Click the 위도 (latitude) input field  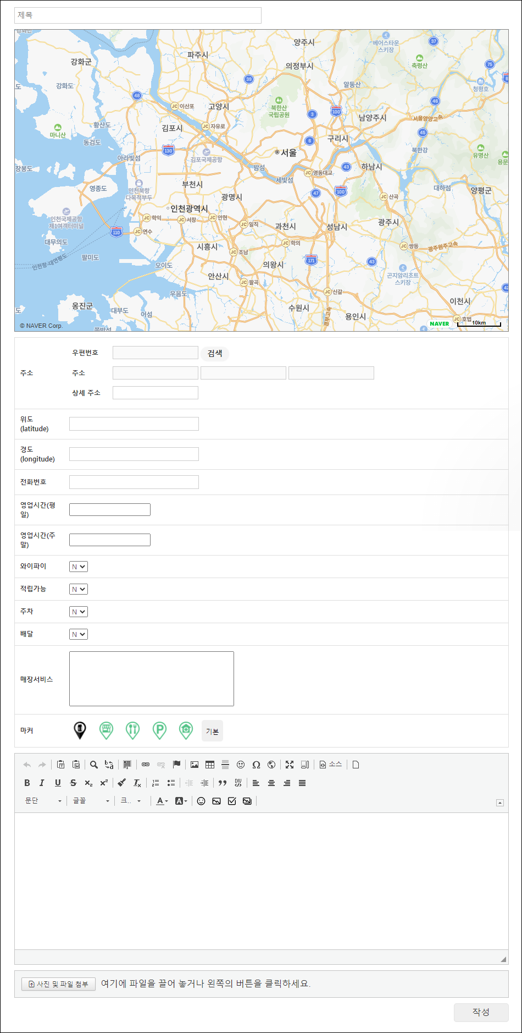coord(134,424)
